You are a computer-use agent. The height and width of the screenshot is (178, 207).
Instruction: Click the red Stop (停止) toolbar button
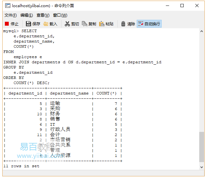[12, 24]
